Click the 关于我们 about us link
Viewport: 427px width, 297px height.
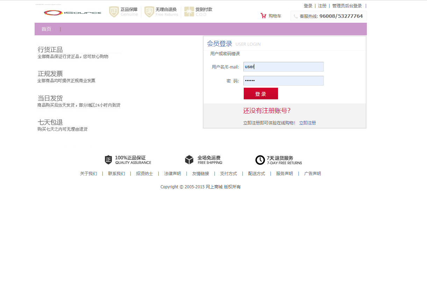pos(88,173)
